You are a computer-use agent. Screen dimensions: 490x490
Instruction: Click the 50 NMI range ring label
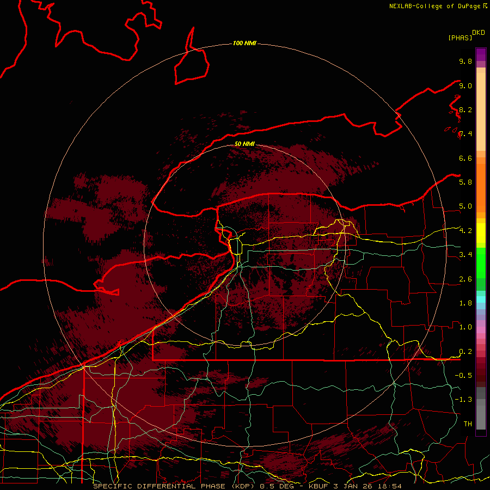pos(244,144)
